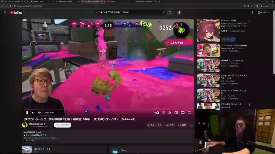Bookmark page with star icon
Viewport: 275px width, 154px height.
[252, 6]
